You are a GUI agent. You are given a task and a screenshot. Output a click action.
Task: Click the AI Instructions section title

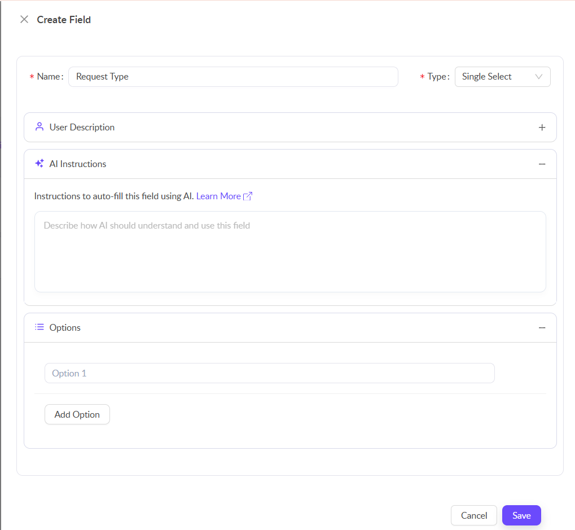78,164
